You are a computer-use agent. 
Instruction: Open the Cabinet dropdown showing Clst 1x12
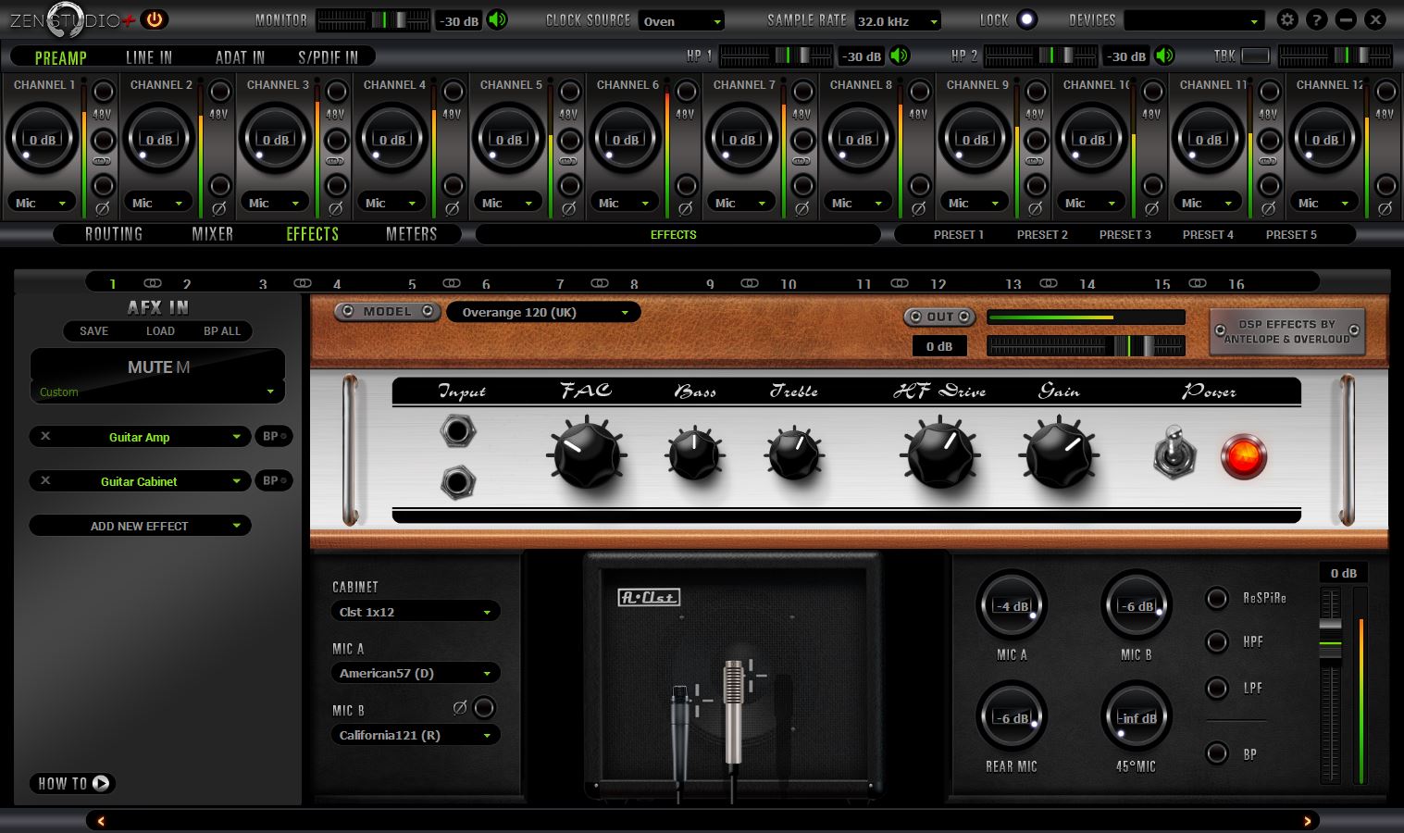tap(415, 612)
